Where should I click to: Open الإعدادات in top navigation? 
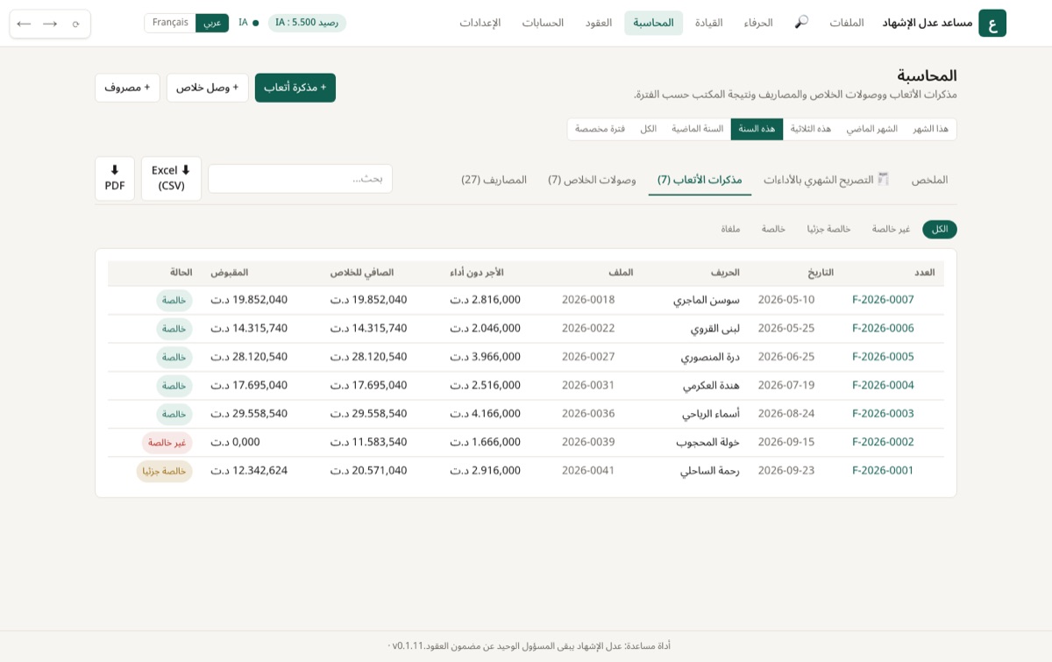[480, 23]
